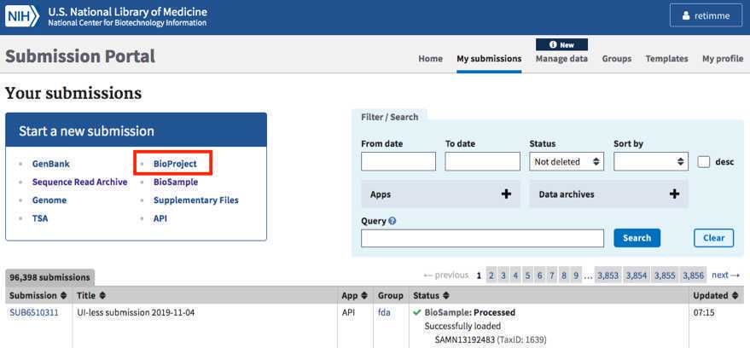
Task: Expand the Apps filter plus icon
Action: tap(506, 194)
